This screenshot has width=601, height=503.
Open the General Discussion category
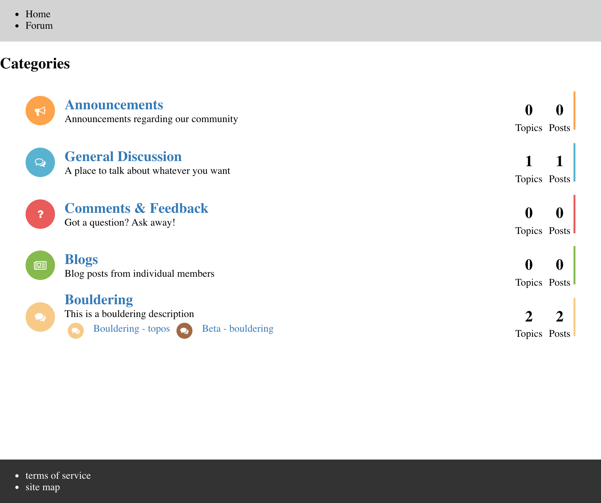tap(123, 157)
